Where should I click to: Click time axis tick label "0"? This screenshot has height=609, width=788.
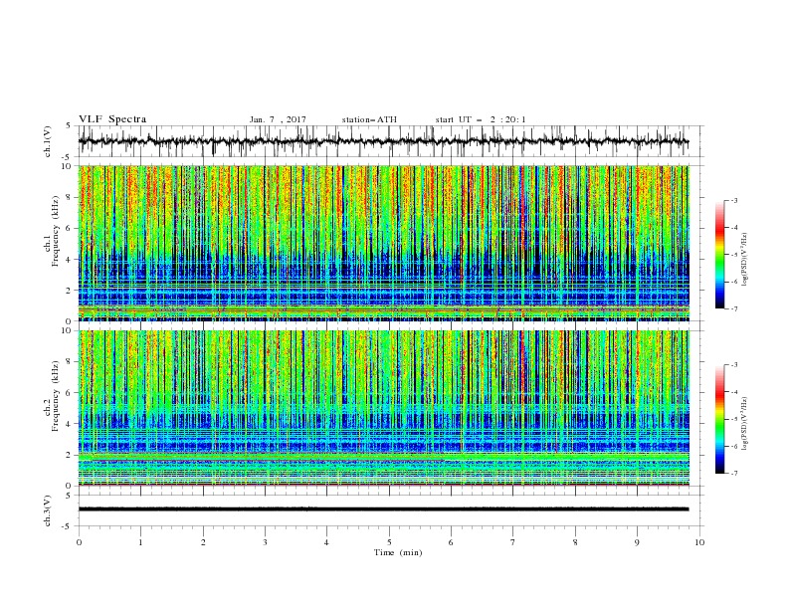click(x=79, y=542)
